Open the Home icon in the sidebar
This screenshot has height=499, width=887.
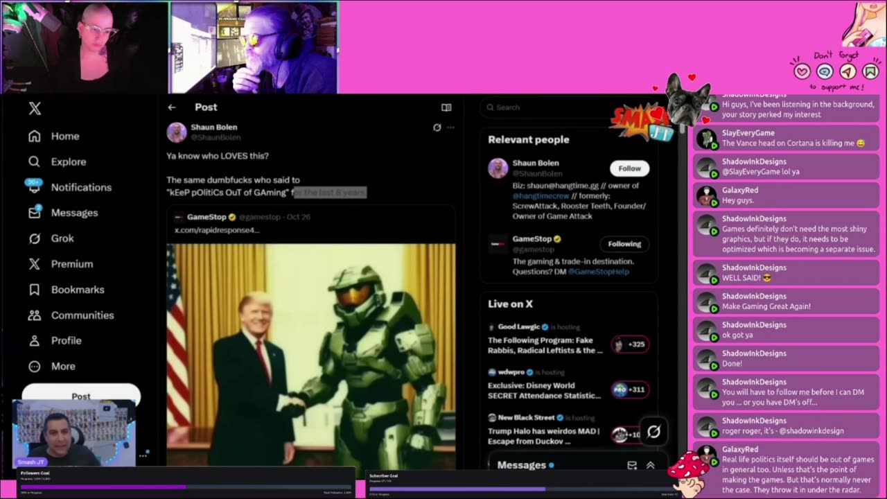click(34, 137)
